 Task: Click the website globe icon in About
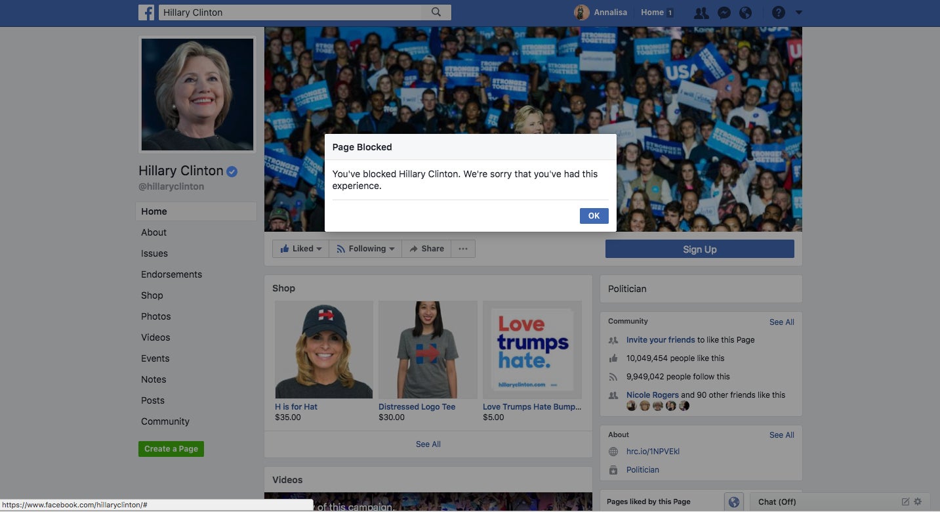coord(613,452)
